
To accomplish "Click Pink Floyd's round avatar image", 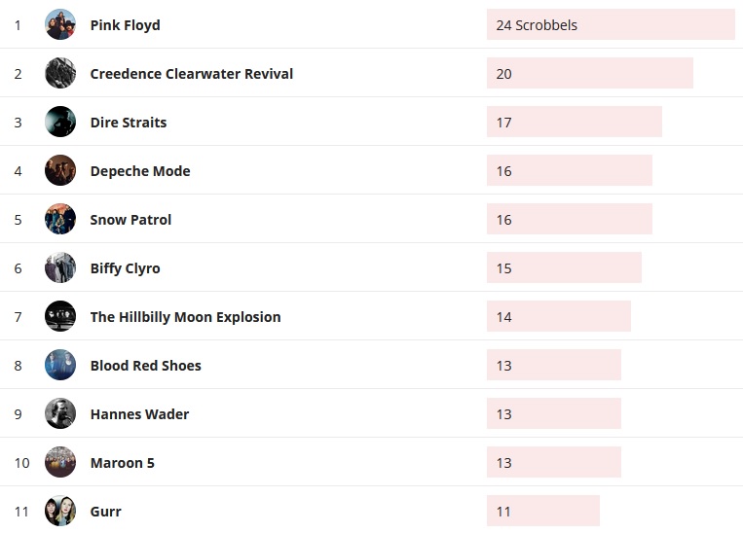I will point(60,24).
